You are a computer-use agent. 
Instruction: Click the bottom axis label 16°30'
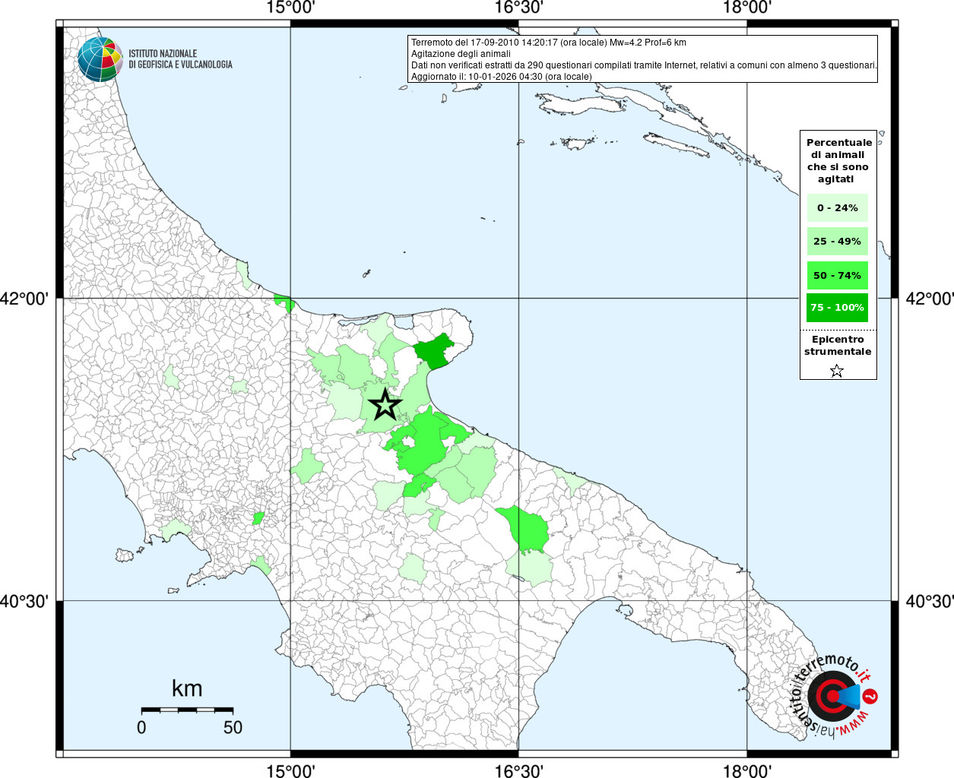pyautogui.click(x=518, y=770)
